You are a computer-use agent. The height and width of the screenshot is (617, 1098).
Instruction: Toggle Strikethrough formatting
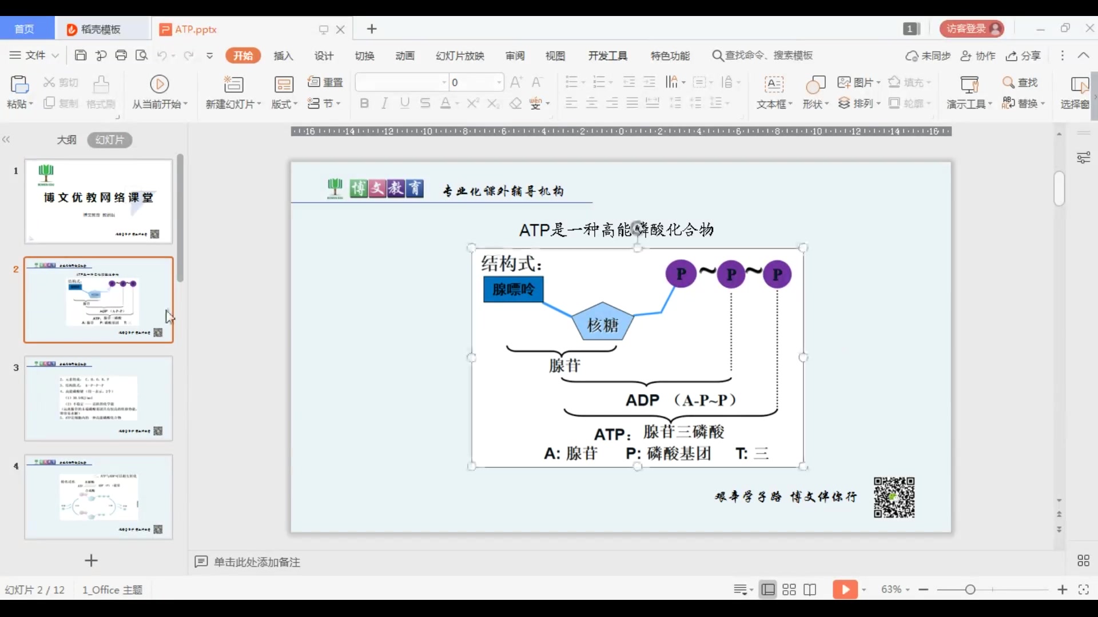click(x=425, y=103)
